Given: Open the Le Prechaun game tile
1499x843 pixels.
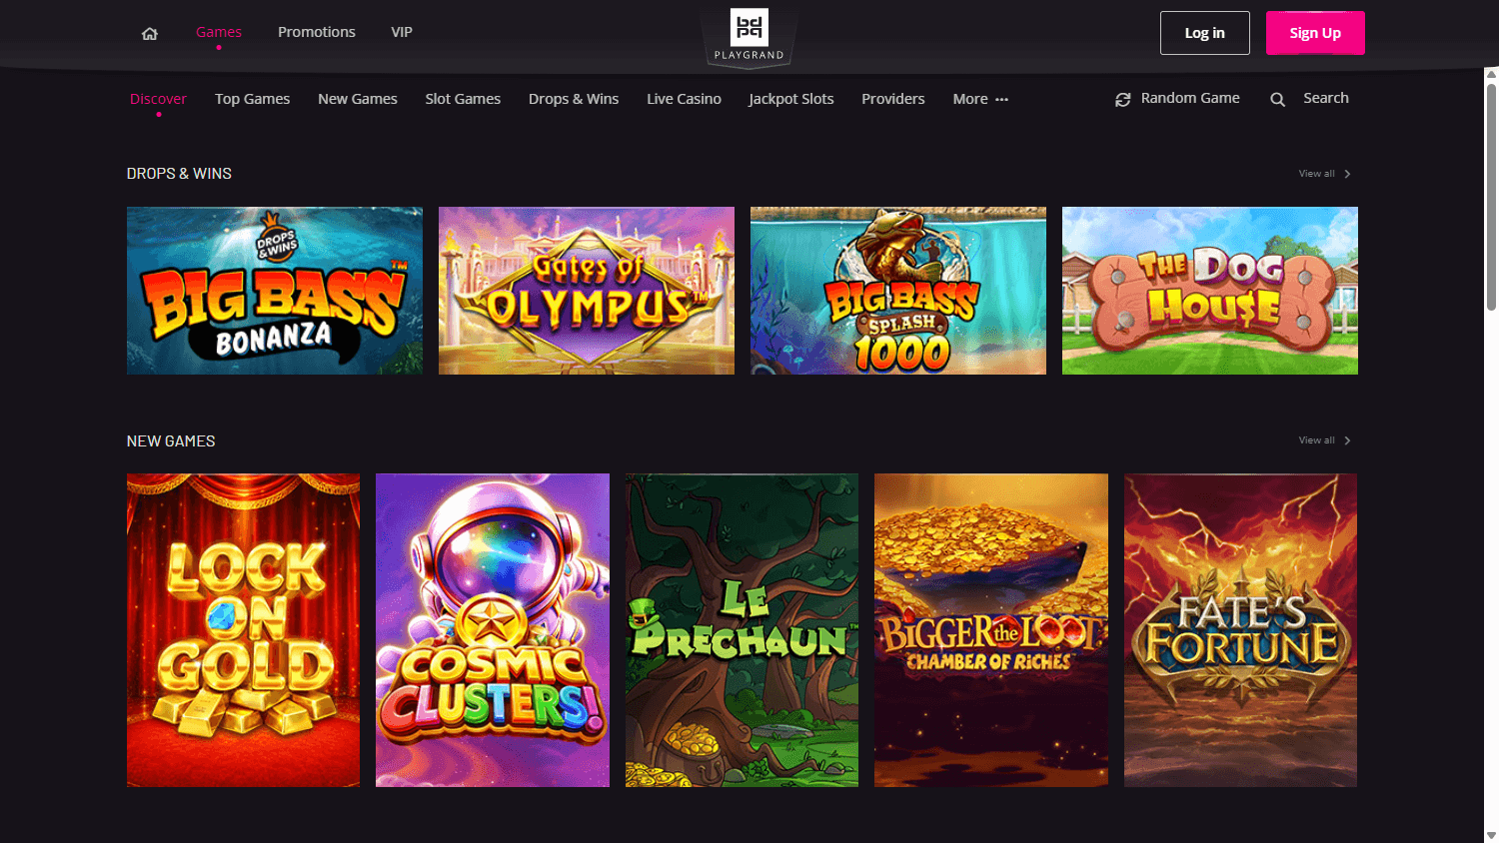Looking at the screenshot, I should (x=742, y=630).
